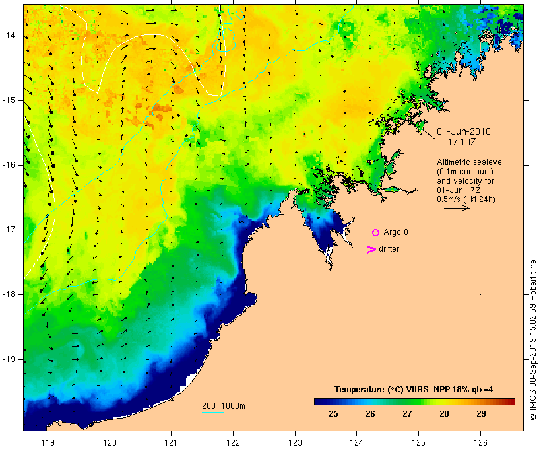Click the colorbar tick label '26'
The width and height of the screenshot is (541, 449).
(370, 414)
